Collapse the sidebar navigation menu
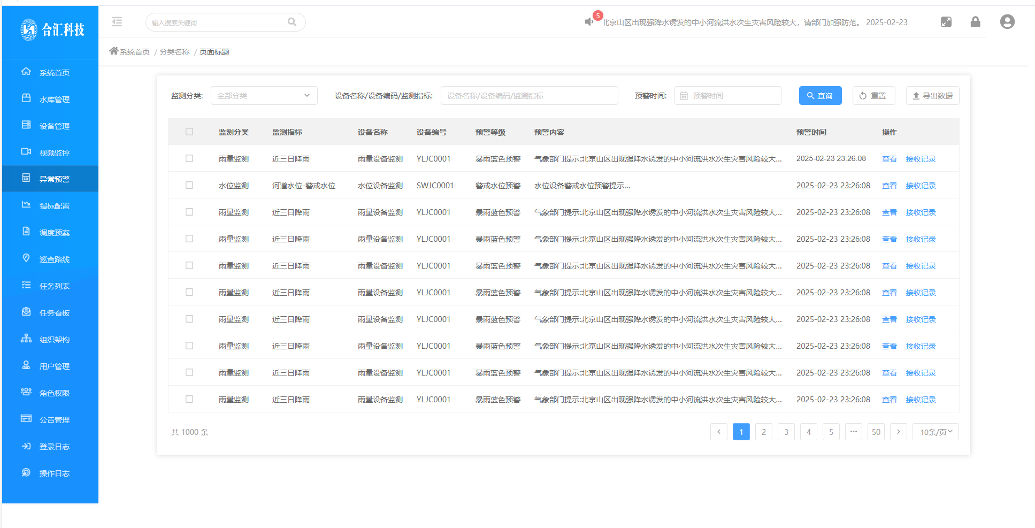The width and height of the screenshot is (1035, 528). tap(117, 22)
